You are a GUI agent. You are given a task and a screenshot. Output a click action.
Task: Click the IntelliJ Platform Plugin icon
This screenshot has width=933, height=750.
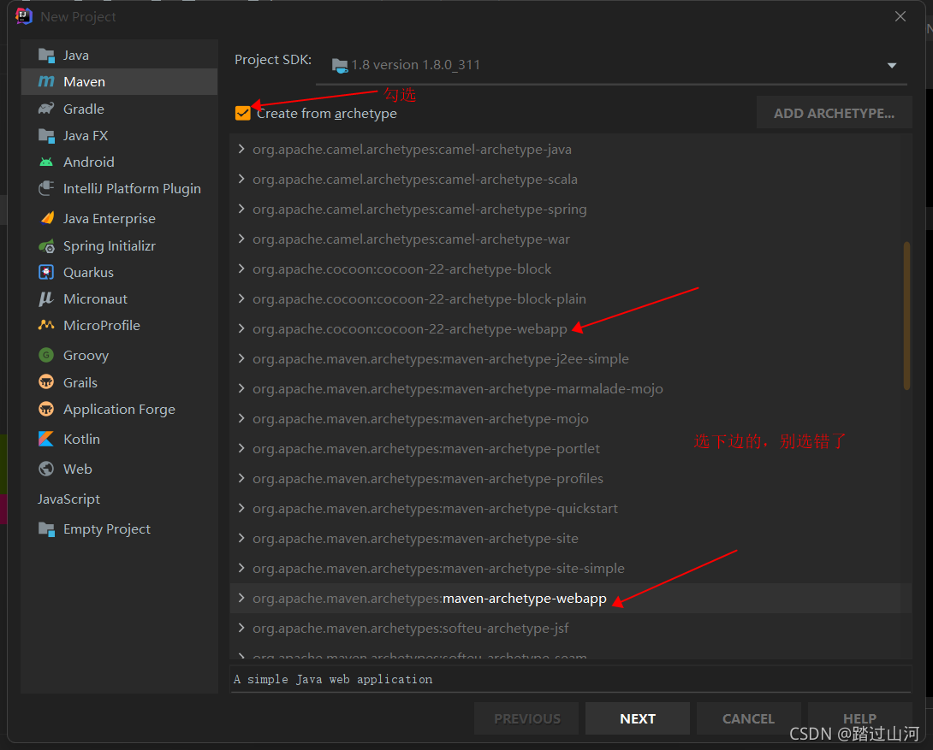pos(46,188)
